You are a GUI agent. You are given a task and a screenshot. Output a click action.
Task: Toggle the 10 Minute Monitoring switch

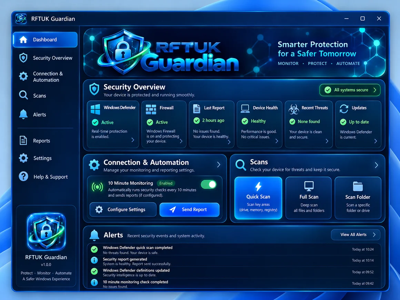pos(209,184)
